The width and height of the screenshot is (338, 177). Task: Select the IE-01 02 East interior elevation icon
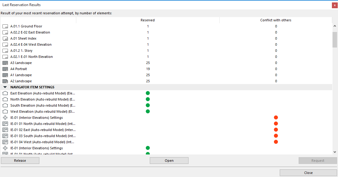(5, 129)
